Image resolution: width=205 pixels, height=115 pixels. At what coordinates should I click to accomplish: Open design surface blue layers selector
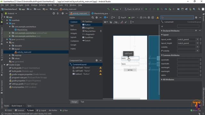coord(106,18)
